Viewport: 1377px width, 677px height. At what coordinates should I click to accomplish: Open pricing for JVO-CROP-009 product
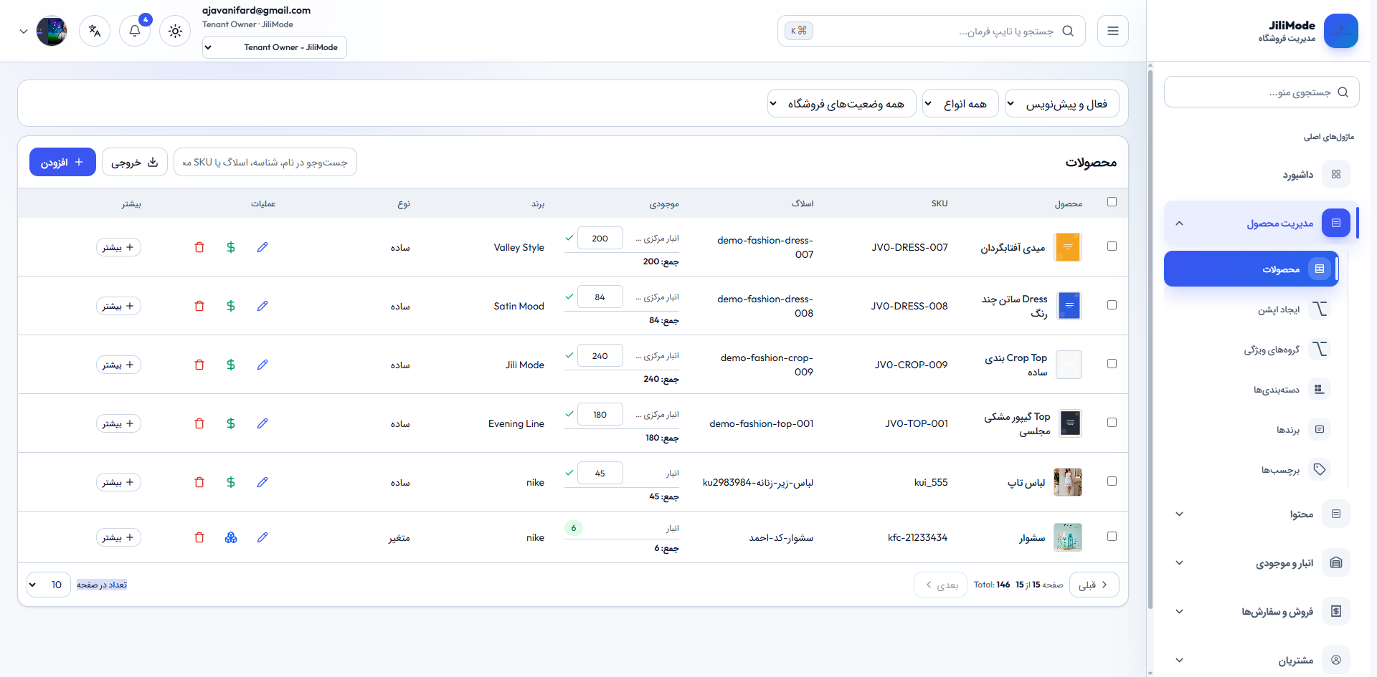[231, 365]
